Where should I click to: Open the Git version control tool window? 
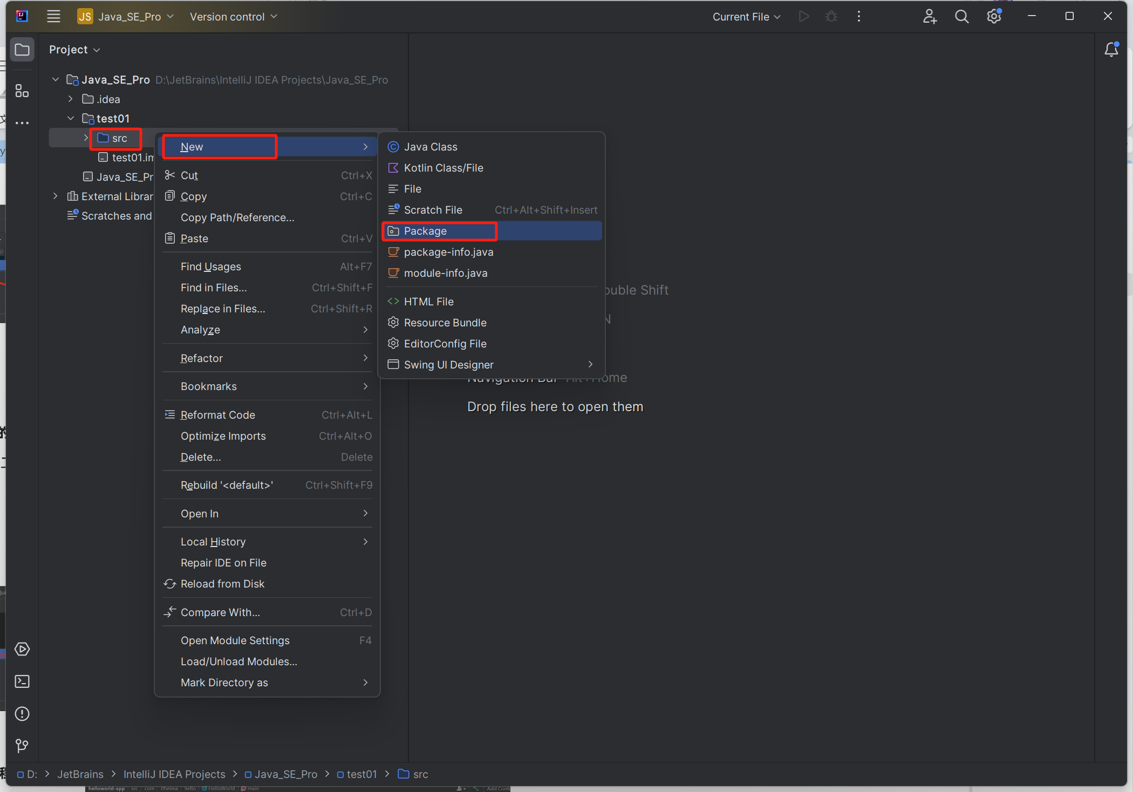22,746
